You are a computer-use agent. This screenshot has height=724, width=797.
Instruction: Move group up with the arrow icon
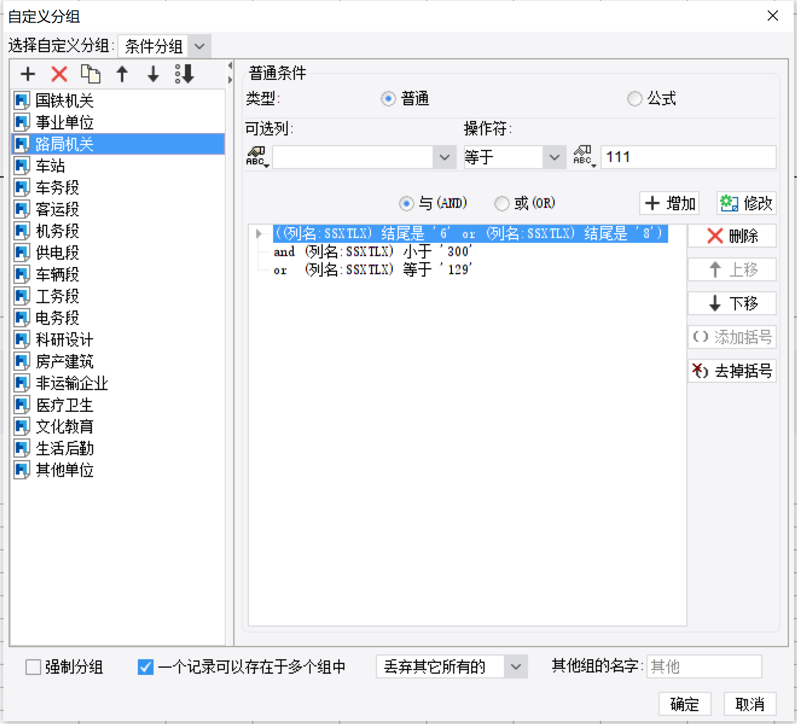122,74
